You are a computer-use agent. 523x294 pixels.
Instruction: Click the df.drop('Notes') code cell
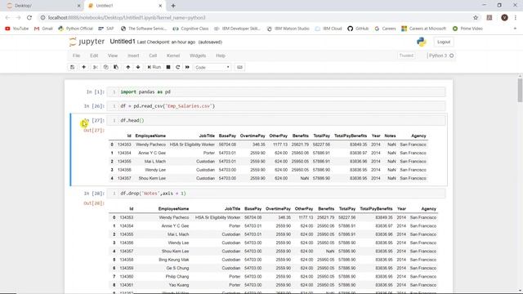[276, 194]
